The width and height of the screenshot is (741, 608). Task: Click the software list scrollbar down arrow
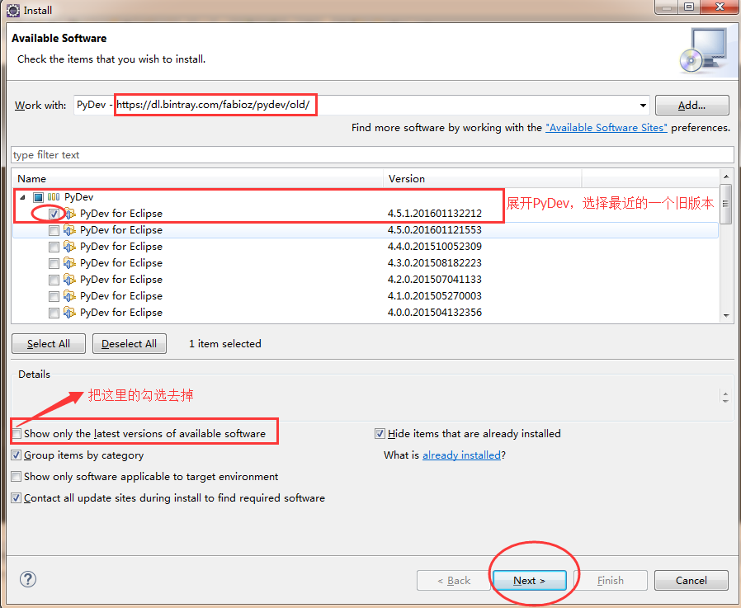[726, 316]
